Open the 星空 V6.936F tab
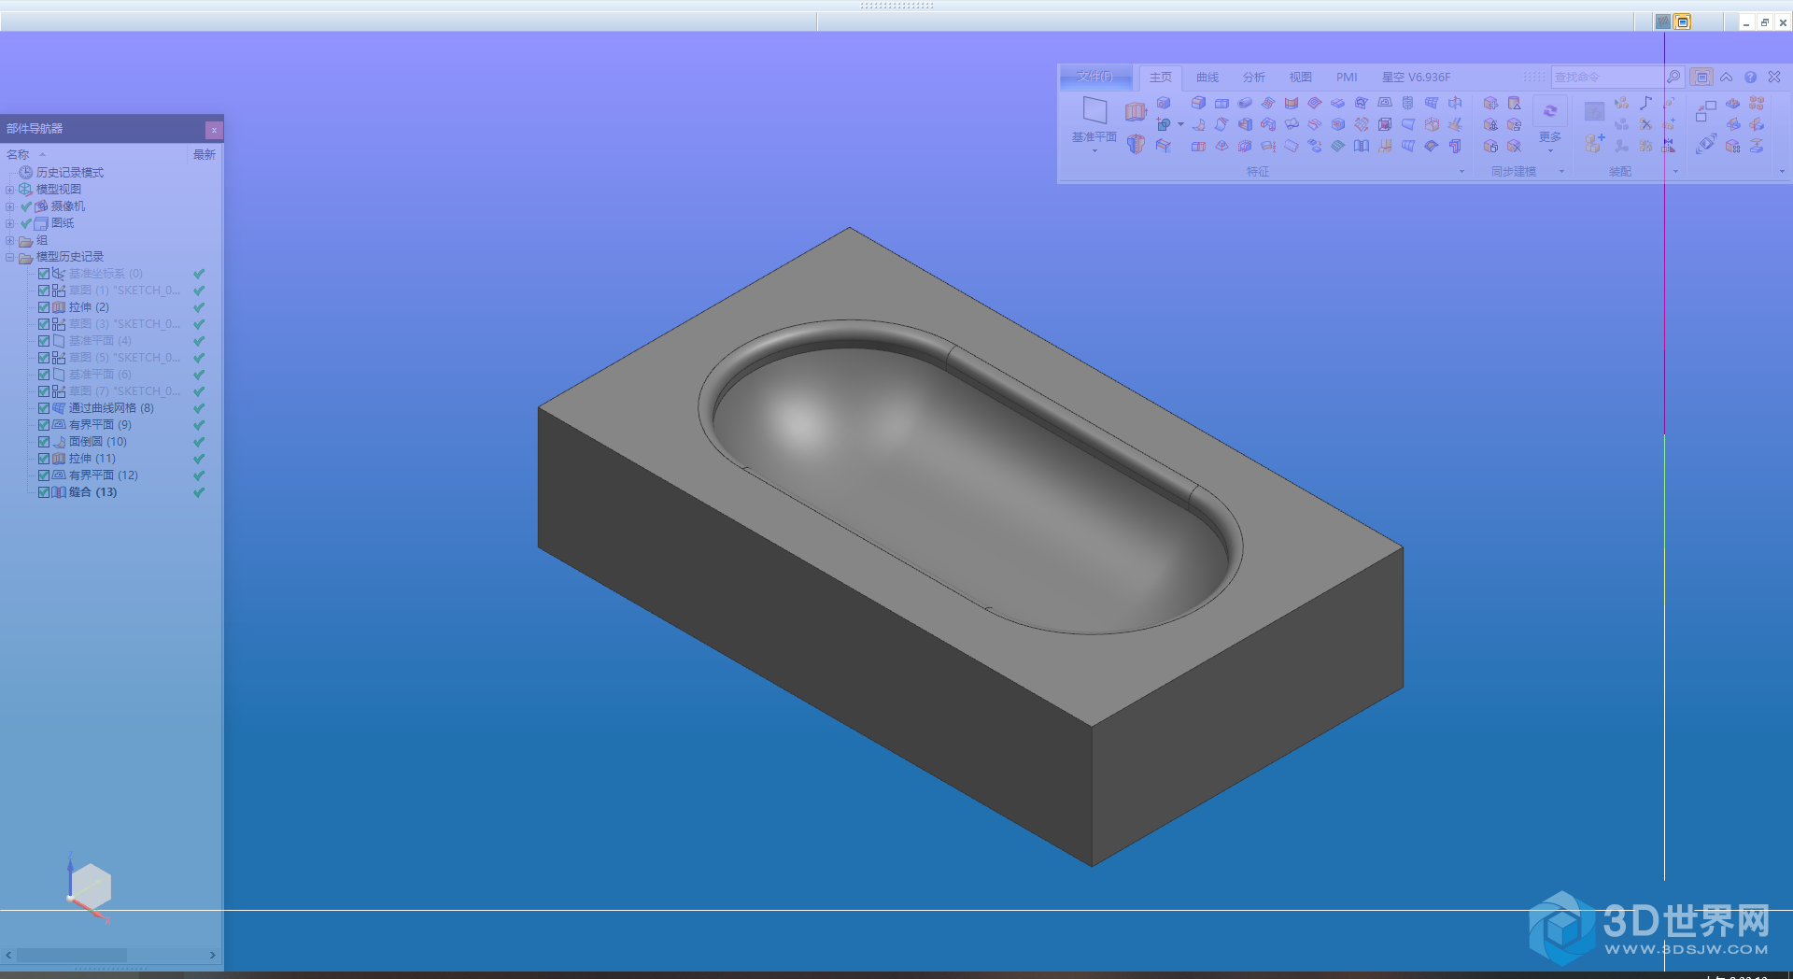 pyautogui.click(x=1416, y=78)
